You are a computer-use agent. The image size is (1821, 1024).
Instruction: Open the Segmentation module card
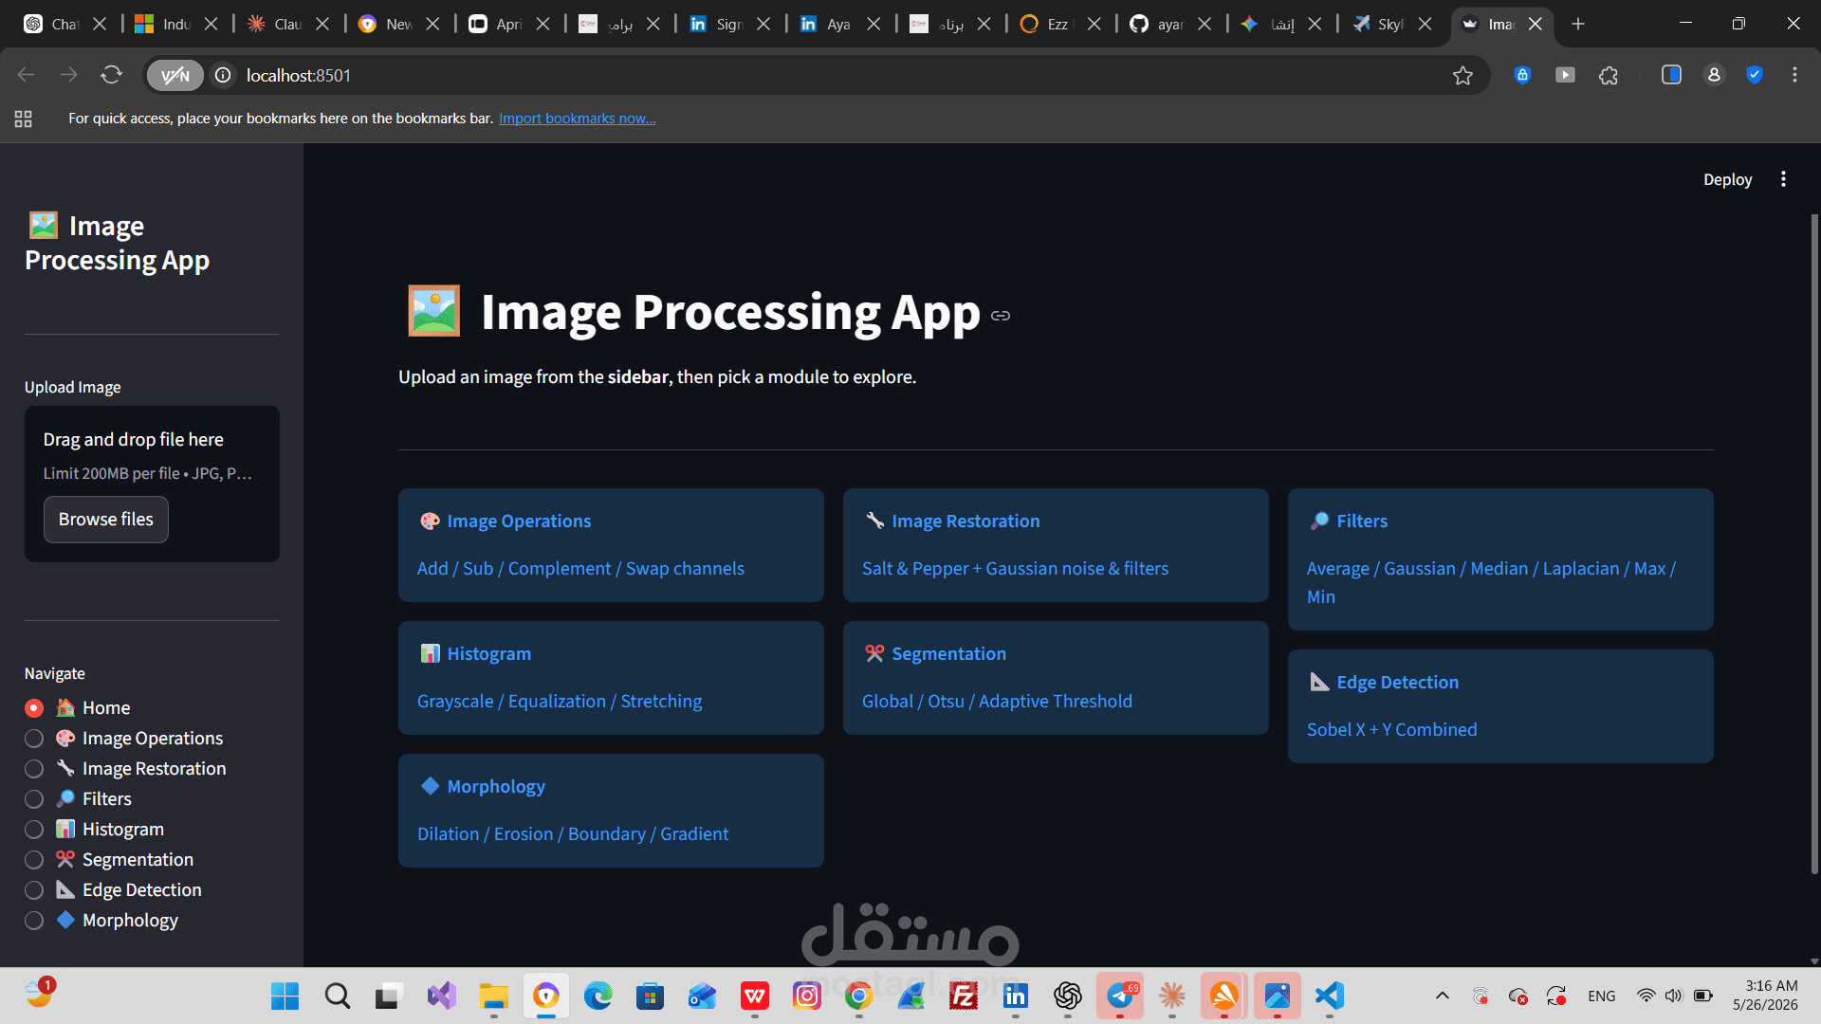point(1056,678)
